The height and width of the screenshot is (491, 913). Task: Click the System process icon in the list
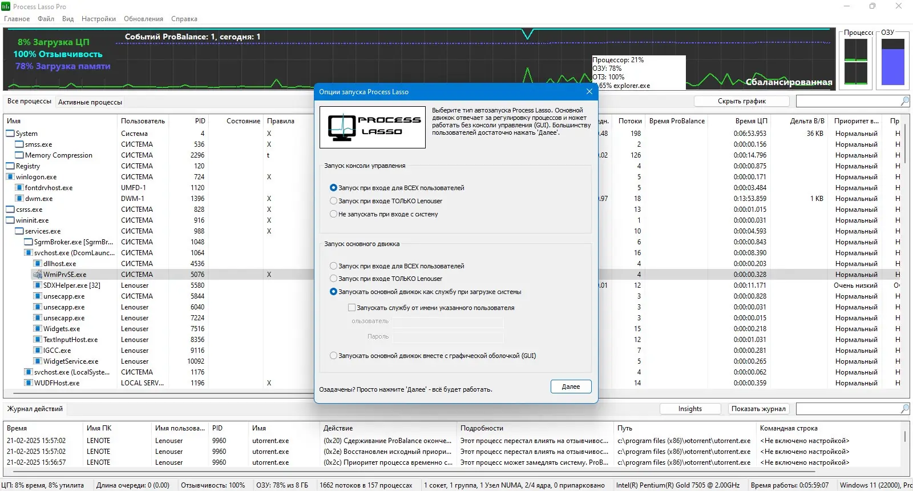[10, 134]
